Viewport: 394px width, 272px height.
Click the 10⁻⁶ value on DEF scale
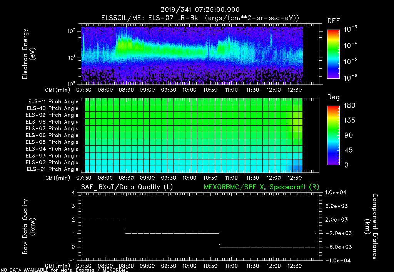point(350,78)
